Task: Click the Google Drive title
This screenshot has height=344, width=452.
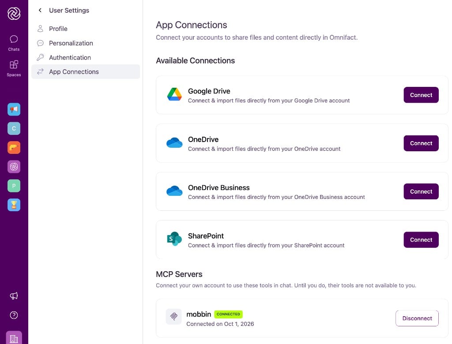Action: (209, 91)
